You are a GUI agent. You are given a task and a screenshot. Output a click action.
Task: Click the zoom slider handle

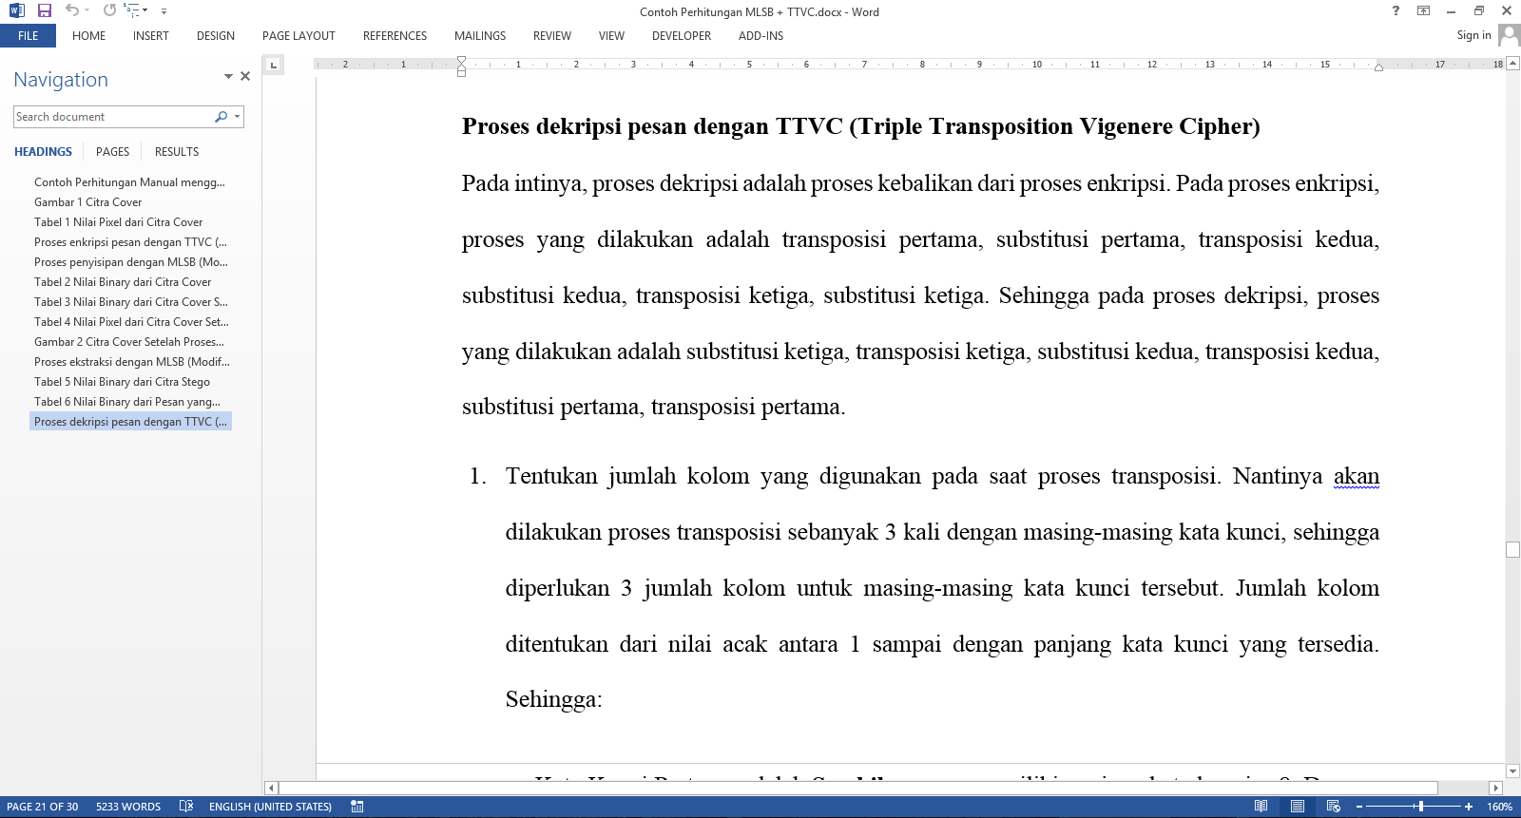click(x=1420, y=807)
